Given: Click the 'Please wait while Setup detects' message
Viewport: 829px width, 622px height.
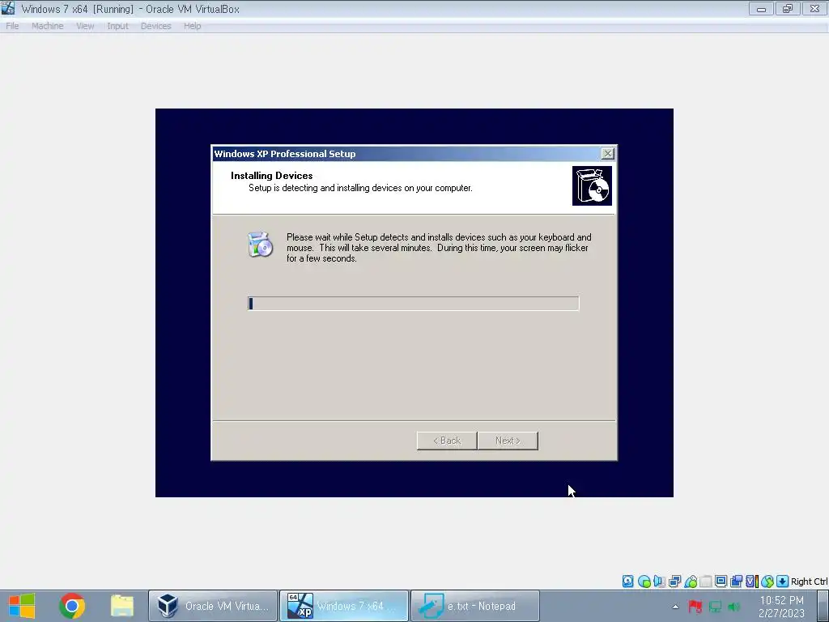Looking at the screenshot, I should [x=439, y=248].
